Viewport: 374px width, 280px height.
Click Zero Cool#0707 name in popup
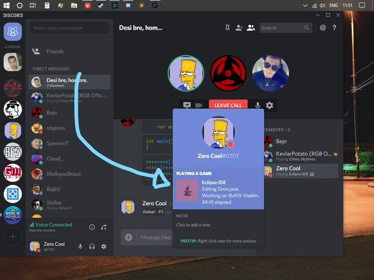click(218, 156)
